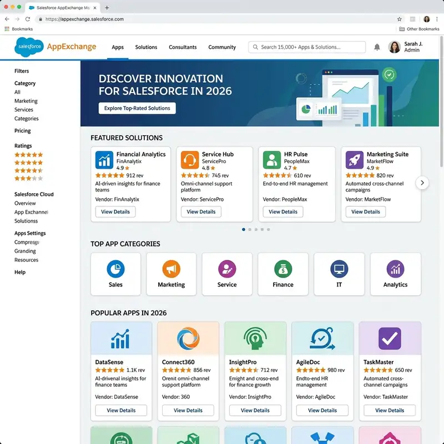Viewport: 444px width, 444px height.
Task: Select first carousel page dot
Action: pos(244,229)
